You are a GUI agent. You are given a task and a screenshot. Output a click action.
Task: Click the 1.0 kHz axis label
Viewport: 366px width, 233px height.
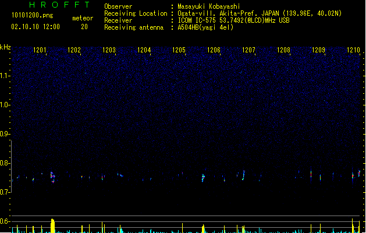5,105
